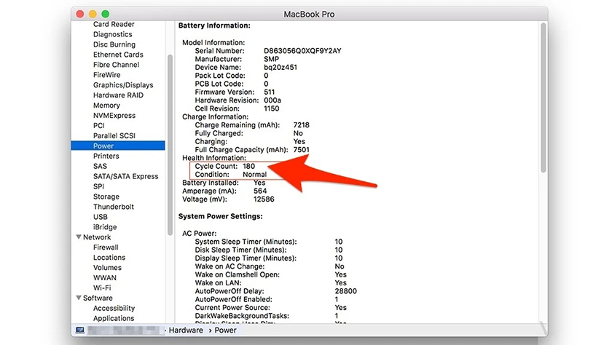Click the Hardware Revision value 000a

(272, 100)
